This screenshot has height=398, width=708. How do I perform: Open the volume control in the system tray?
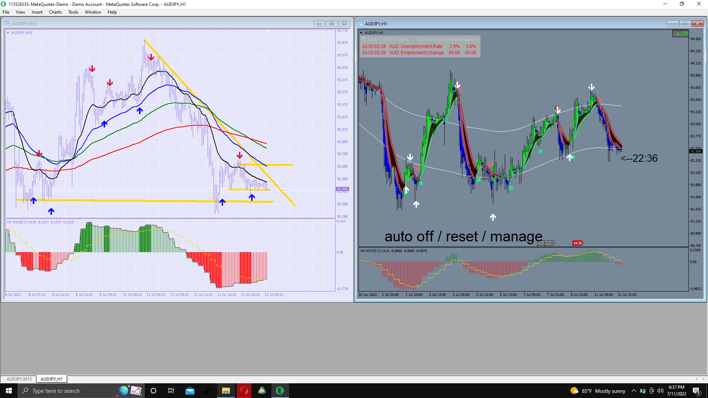[x=660, y=391]
